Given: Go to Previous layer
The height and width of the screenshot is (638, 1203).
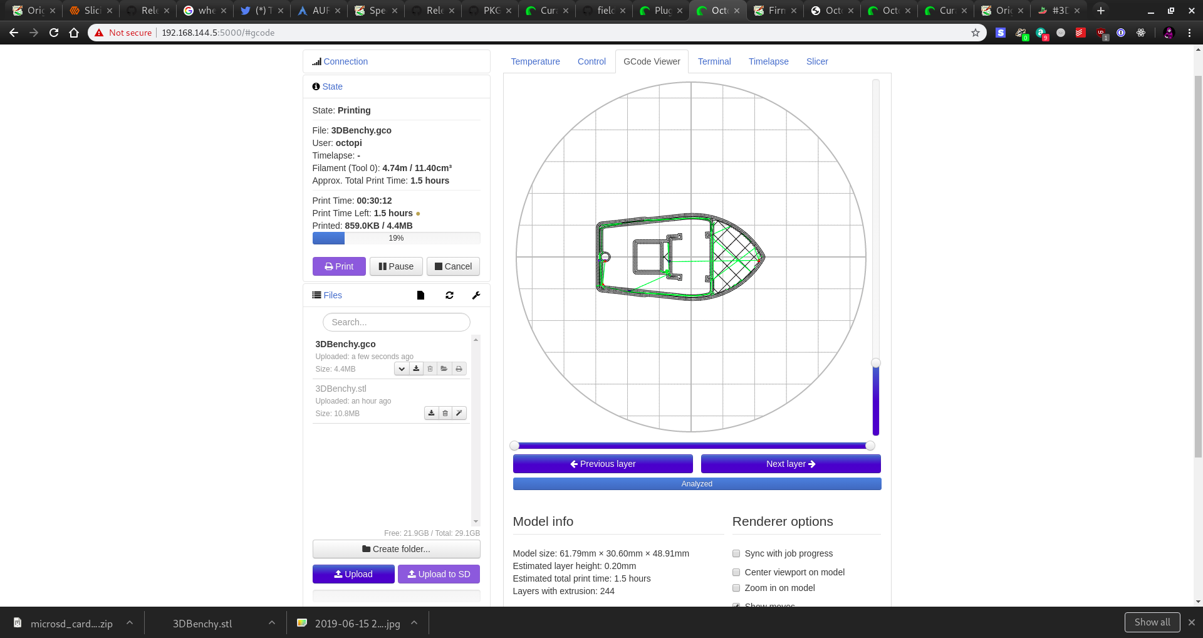Looking at the screenshot, I should (x=603, y=464).
